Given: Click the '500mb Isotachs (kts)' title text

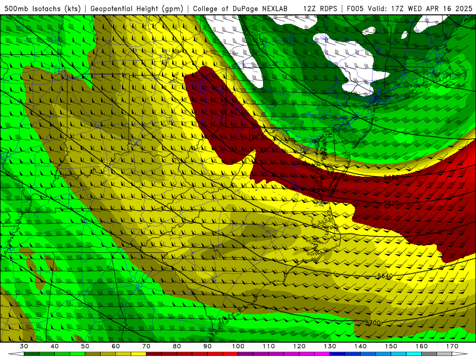Looking at the screenshot, I should 42,8.
